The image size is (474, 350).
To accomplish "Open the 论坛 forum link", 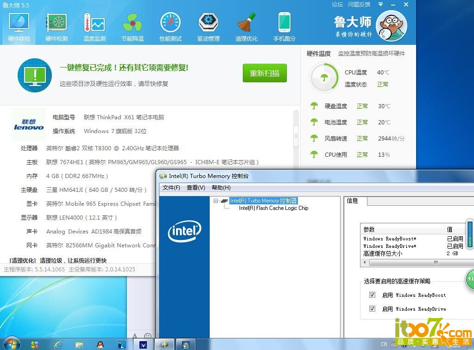I will click(x=337, y=4).
